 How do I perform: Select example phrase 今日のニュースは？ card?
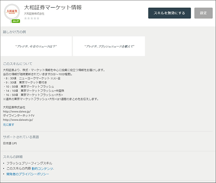36,46
